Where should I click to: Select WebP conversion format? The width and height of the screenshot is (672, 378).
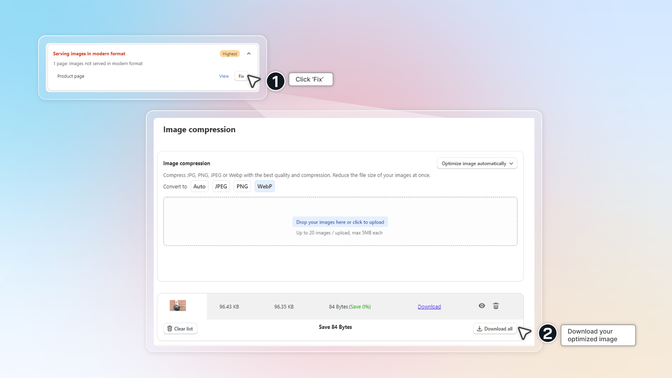(265, 187)
